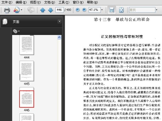Select page 445 thumbnail
The image size is (162, 121).
click(x=26, y=71)
